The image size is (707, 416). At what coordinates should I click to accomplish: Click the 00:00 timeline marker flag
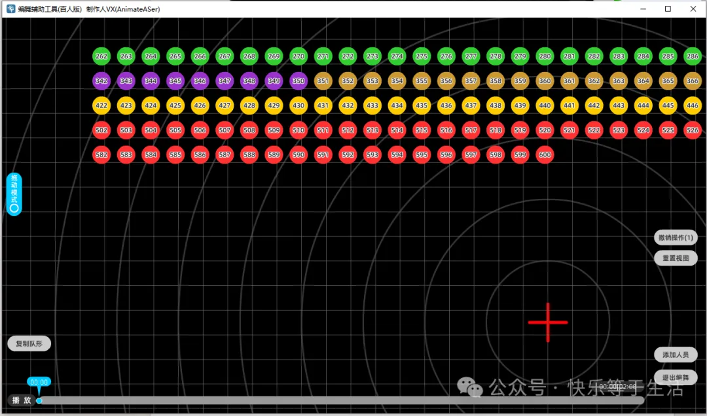39,382
